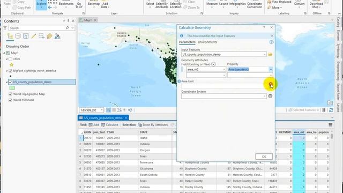343x193 pixels.
Task: Open Catalog side pane tab
Action: click(x=338, y=22)
